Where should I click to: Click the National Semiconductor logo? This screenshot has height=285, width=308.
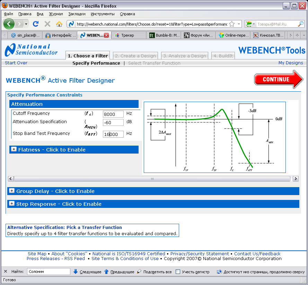coord(31,50)
